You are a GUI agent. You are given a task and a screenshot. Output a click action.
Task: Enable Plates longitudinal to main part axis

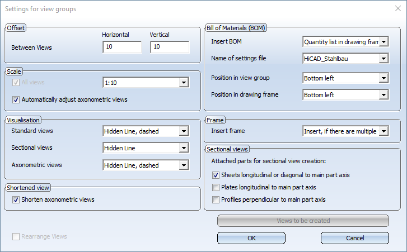216,187
